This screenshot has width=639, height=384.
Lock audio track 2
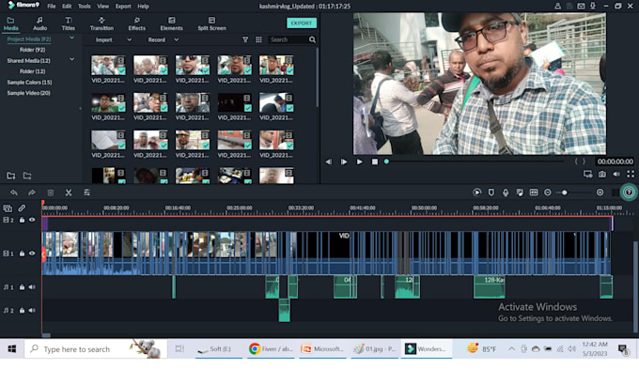point(22,310)
